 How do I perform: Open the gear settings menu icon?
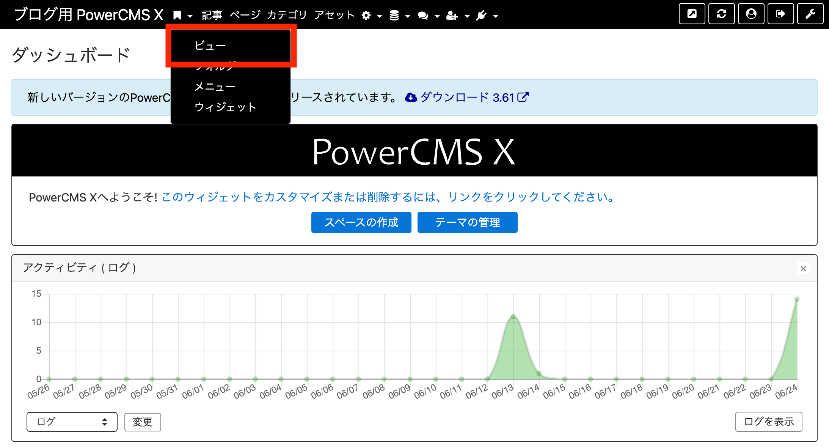point(366,15)
